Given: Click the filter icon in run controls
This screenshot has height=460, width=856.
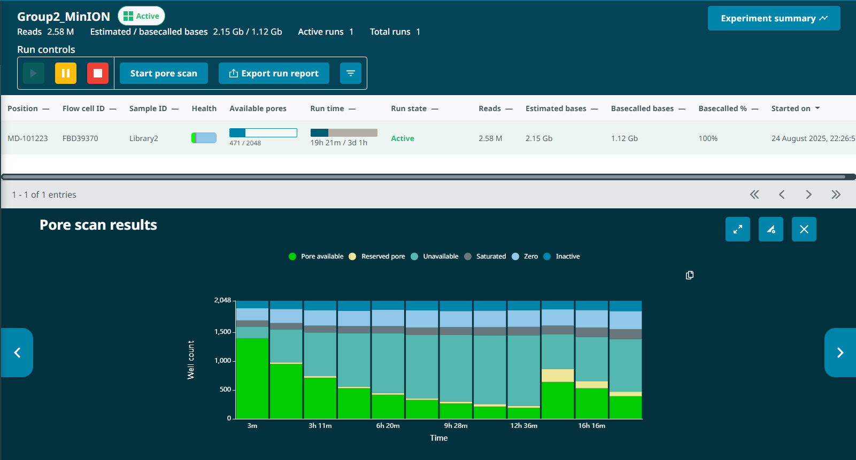Looking at the screenshot, I should pyautogui.click(x=351, y=73).
